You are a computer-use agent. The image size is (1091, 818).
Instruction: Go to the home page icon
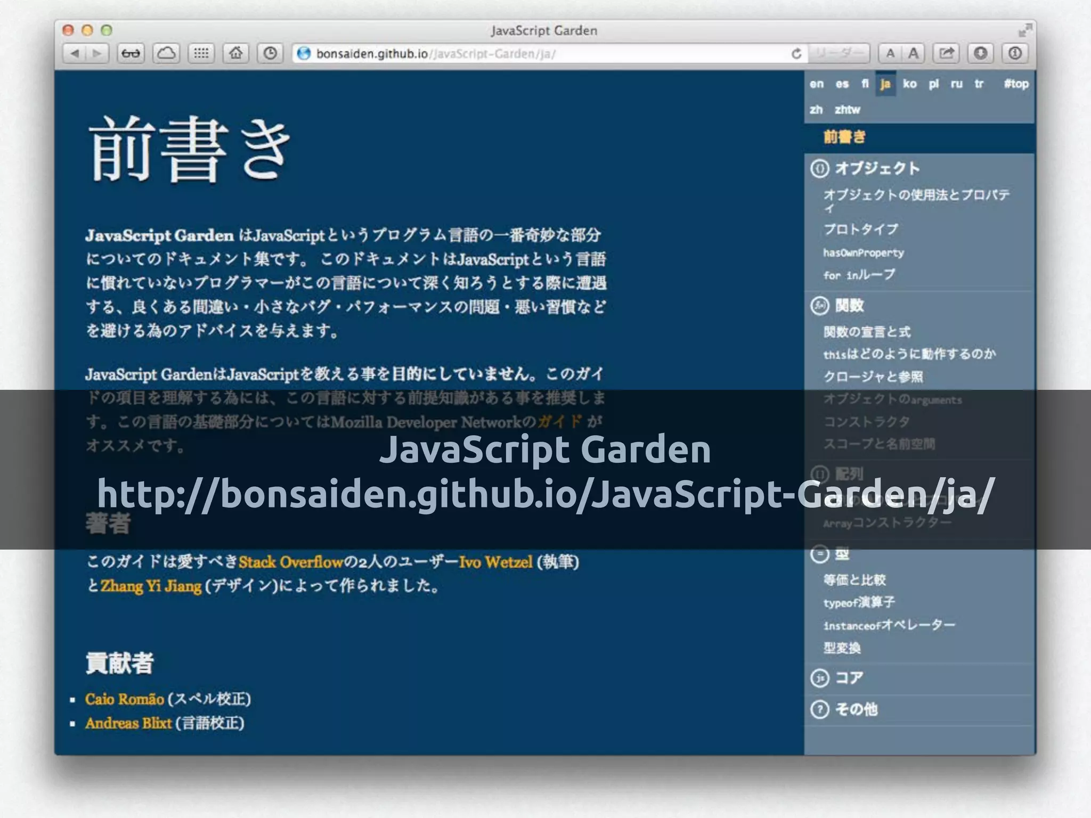(235, 53)
